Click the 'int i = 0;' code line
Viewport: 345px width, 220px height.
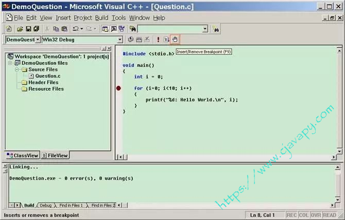click(148, 77)
